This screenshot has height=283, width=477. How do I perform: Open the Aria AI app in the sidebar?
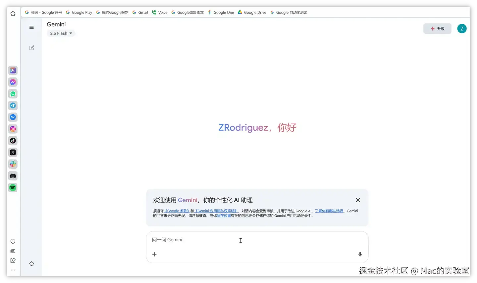(13, 70)
